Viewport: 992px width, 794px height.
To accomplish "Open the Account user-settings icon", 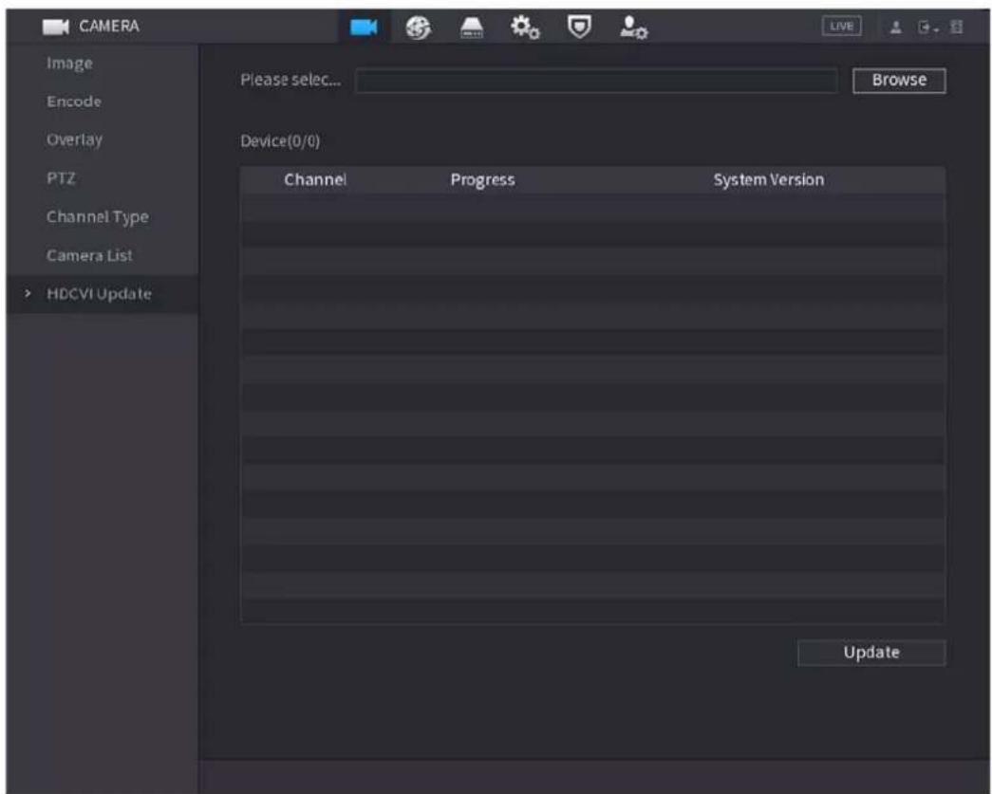I will click(633, 28).
